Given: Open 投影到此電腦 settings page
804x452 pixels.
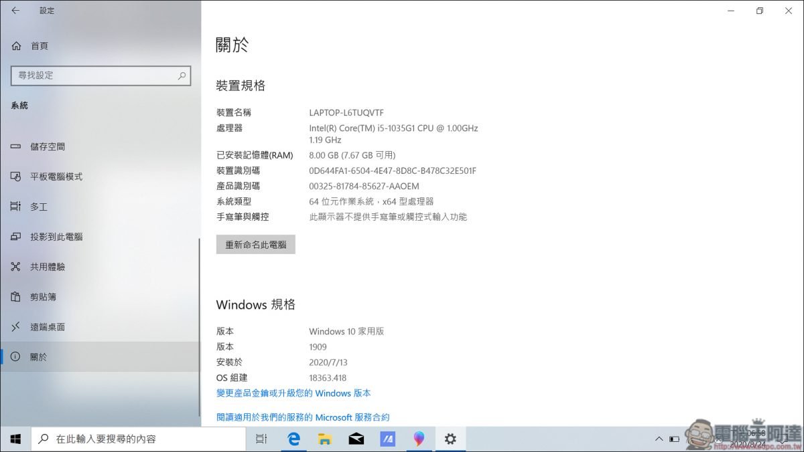Looking at the screenshot, I should pyautogui.click(x=56, y=237).
